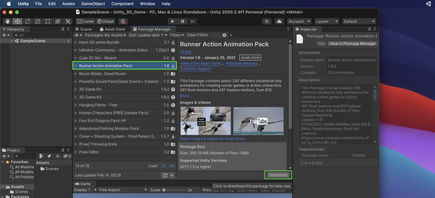Toggle pivot Center mode

coord(85,21)
